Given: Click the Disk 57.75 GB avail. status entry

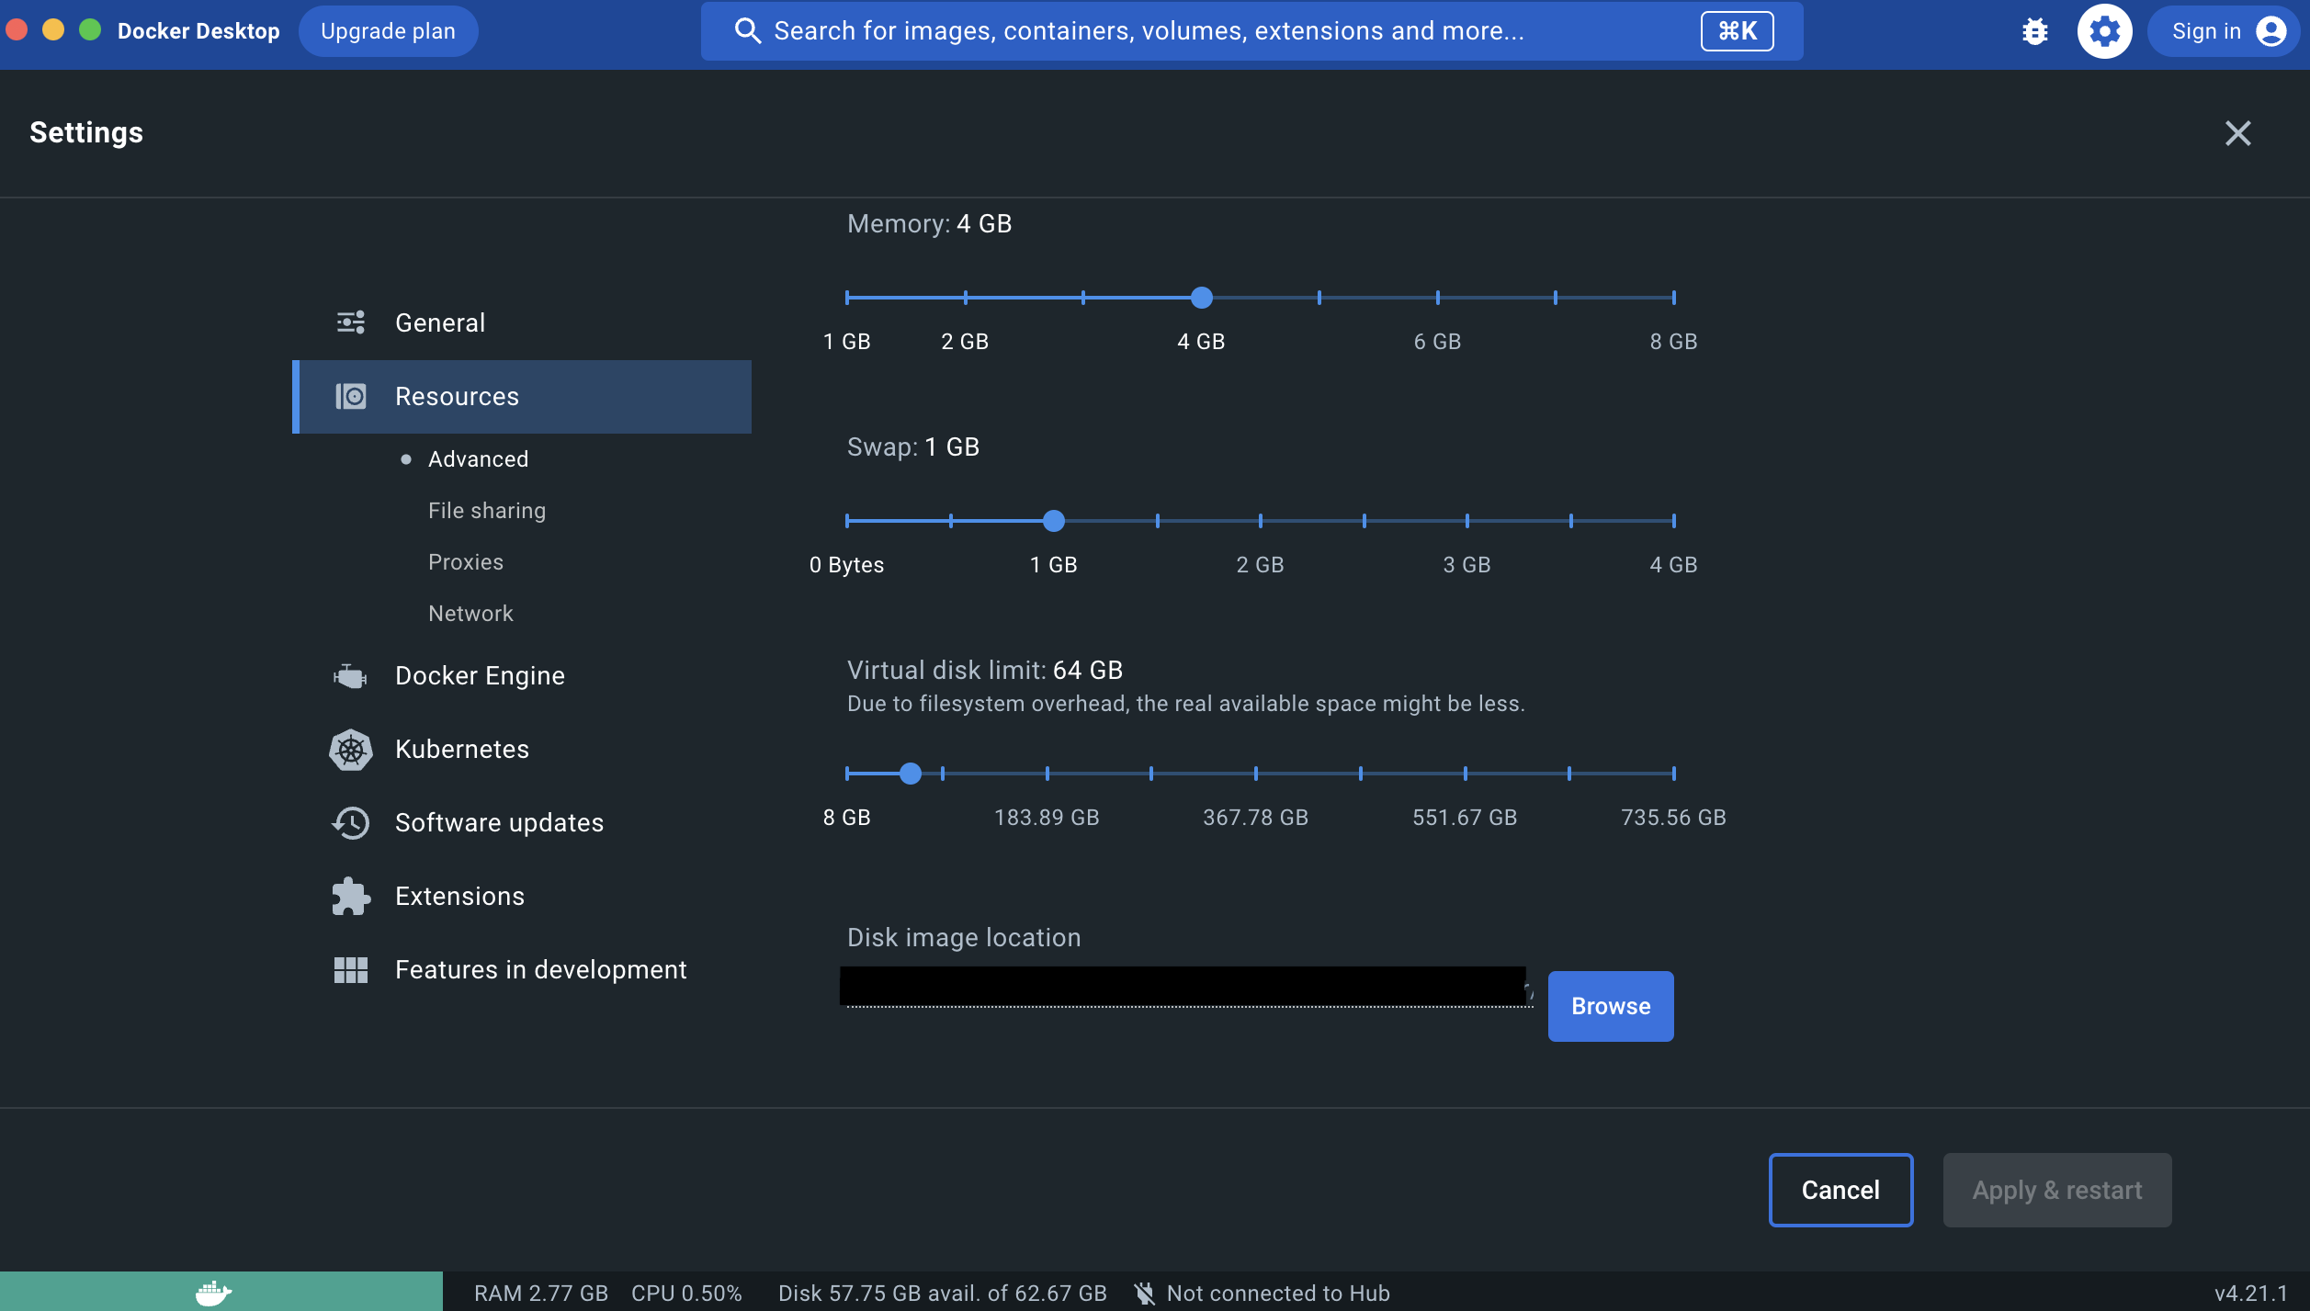Looking at the screenshot, I should 943,1294.
